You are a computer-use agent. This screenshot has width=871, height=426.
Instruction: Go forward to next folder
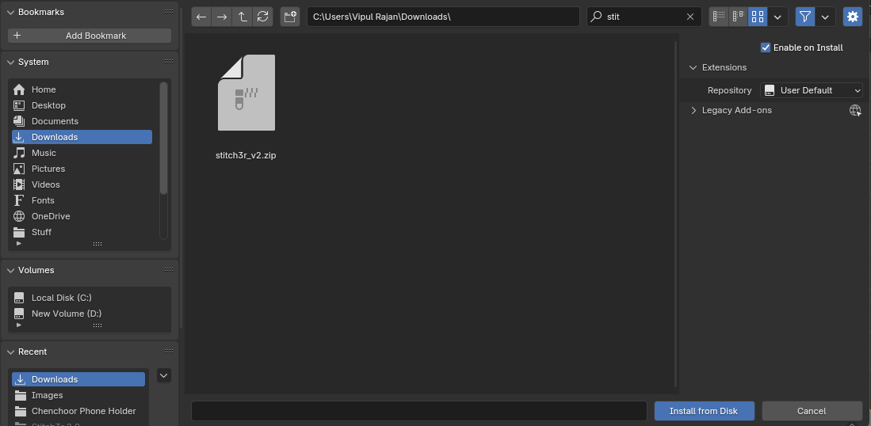click(x=222, y=17)
